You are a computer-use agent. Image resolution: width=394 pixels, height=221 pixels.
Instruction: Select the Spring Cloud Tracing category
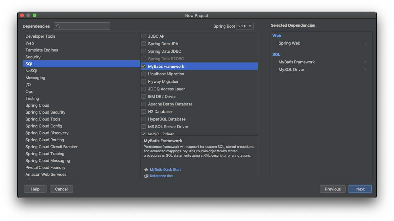click(81, 154)
